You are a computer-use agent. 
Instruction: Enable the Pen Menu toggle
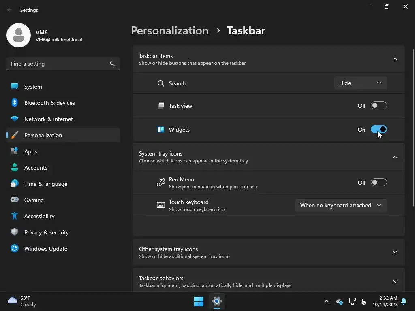click(379, 183)
